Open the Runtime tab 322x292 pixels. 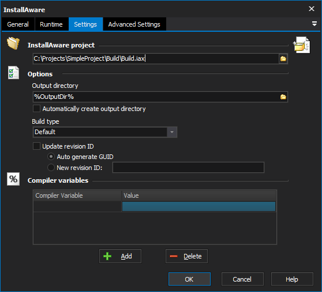[51, 24]
